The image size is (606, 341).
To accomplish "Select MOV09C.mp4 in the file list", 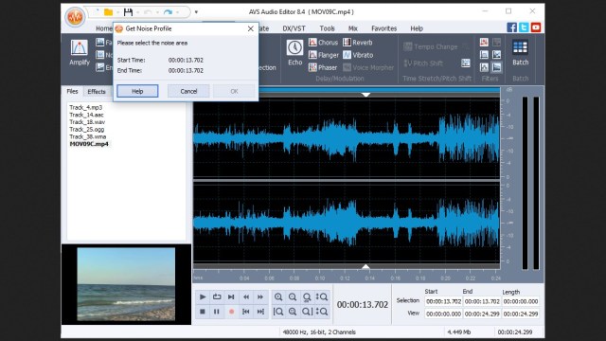I will coord(89,144).
